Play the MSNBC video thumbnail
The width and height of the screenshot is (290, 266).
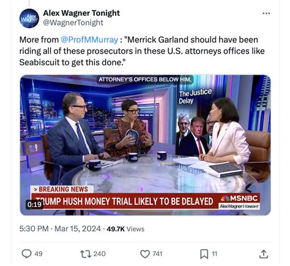pyautogui.click(x=145, y=145)
